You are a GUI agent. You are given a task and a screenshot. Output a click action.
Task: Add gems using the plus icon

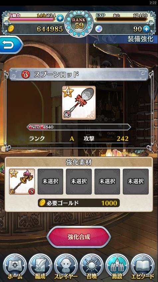click(147, 29)
